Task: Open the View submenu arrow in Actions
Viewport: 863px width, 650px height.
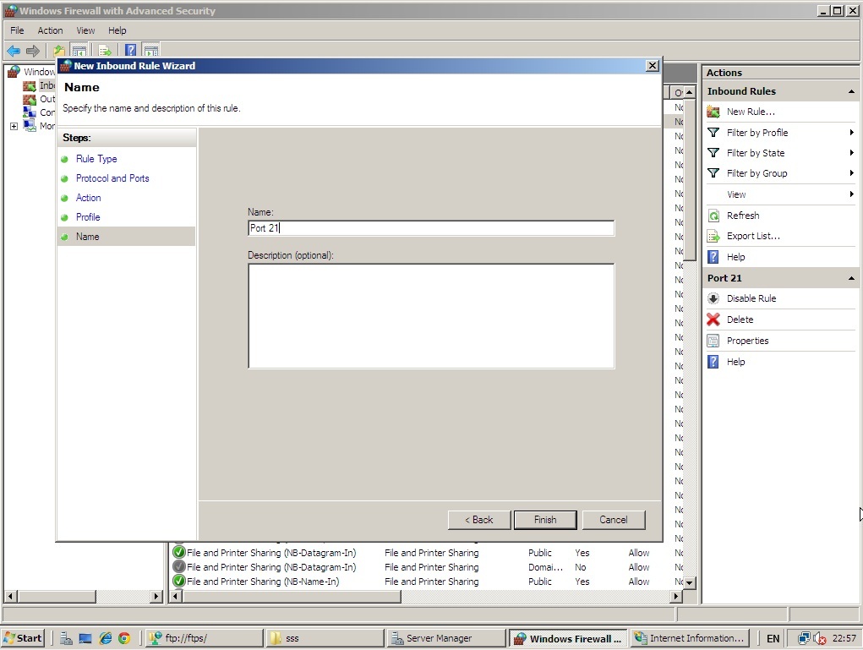Action: tap(851, 194)
